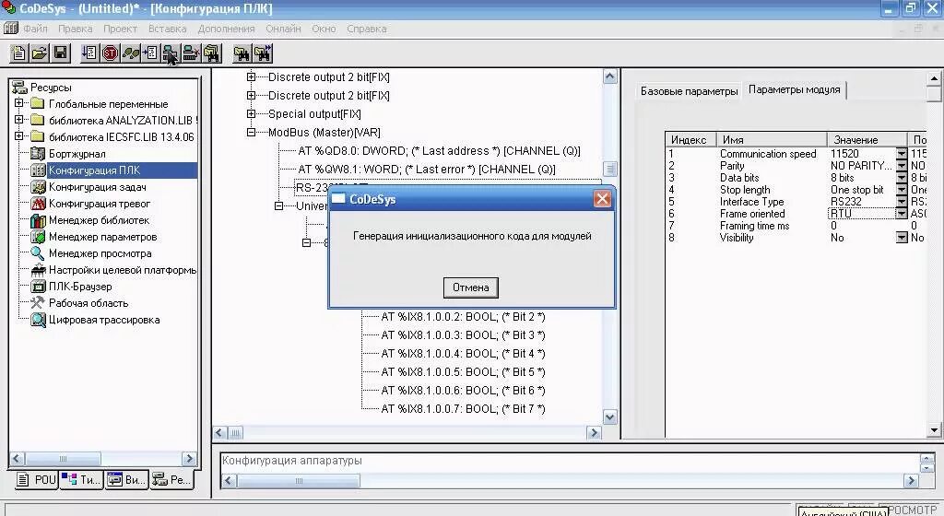This screenshot has width=944, height=516.
Task: Select the AT %IX8.1.0.0.7: BOOL Bit 7 row
Action: click(463, 409)
